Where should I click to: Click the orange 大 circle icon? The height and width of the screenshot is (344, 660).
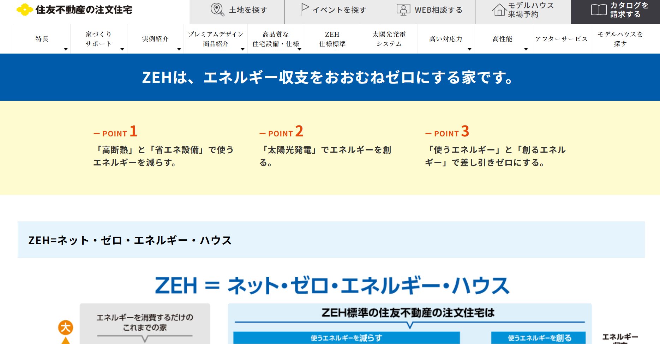pyautogui.click(x=66, y=327)
